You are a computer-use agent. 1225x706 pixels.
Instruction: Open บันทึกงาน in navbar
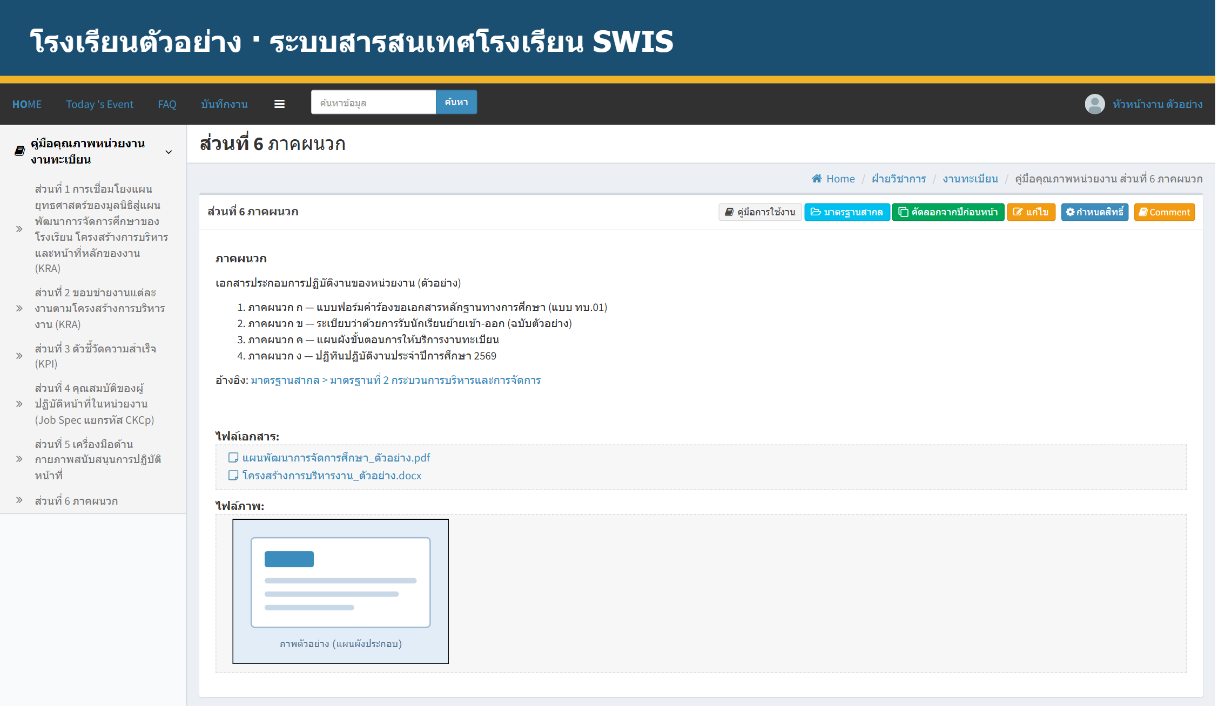[x=224, y=104]
